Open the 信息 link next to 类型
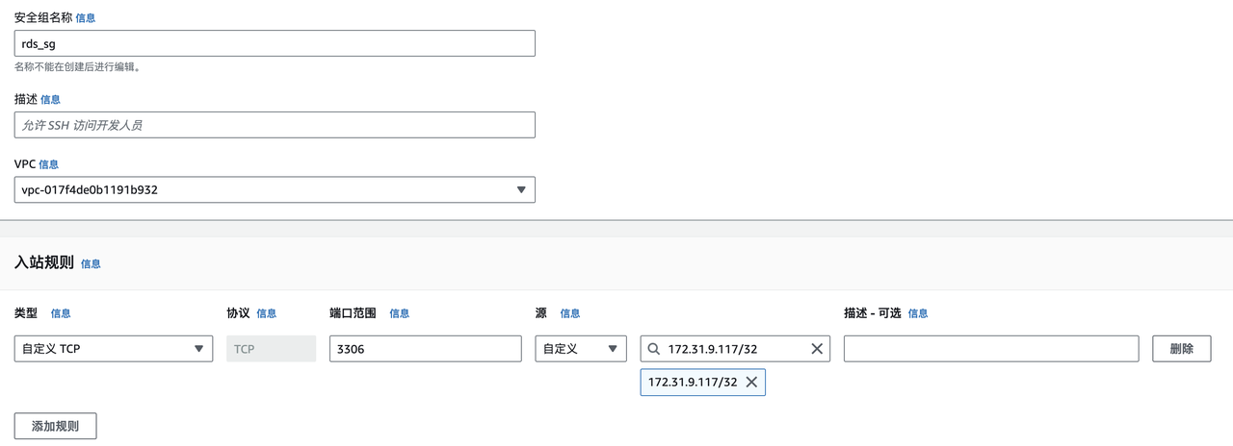This screenshot has width=1233, height=446. click(61, 313)
